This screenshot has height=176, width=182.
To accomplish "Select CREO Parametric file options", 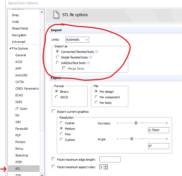I will coord(27,89).
